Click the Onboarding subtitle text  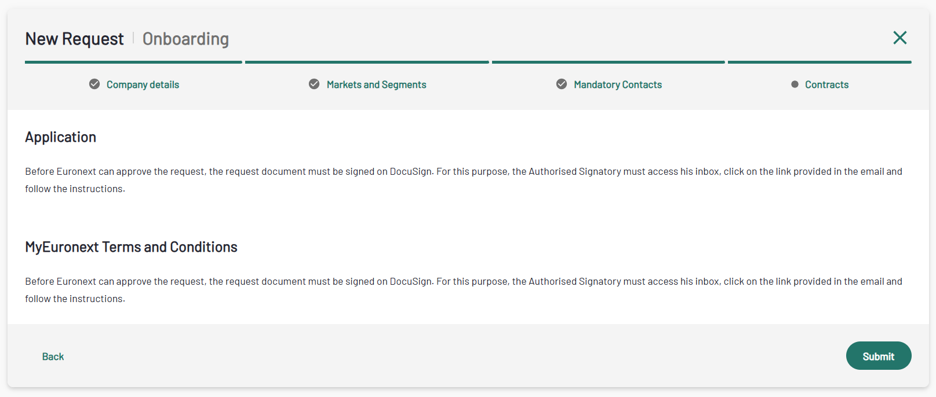tap(185, 39)
